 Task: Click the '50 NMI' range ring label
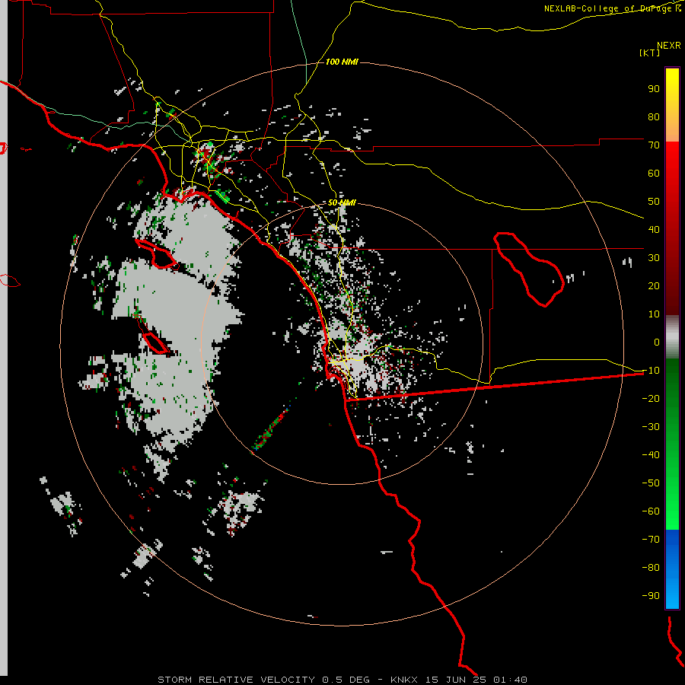[342, 202]
